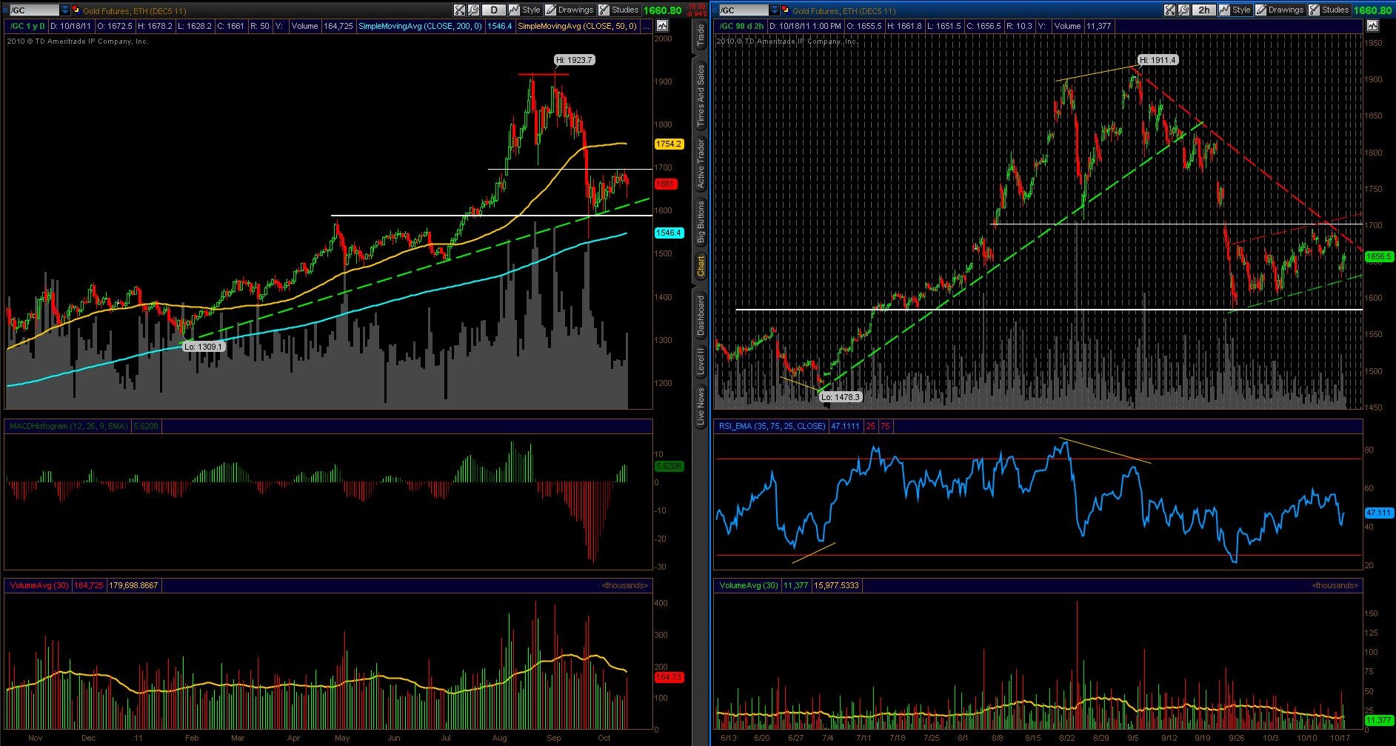
Task: Expand right chart /GC symbol dropdown
Action: (x=775, y=10)
